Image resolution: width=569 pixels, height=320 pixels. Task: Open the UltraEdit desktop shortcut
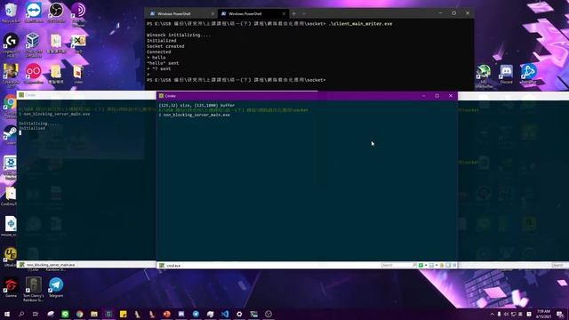pyautogui.click(x=10, y=257)
